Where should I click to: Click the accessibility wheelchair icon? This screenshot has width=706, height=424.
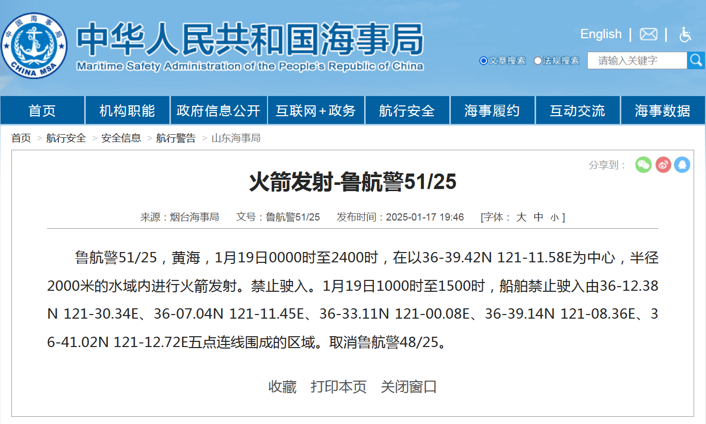[x=685, y=35]
